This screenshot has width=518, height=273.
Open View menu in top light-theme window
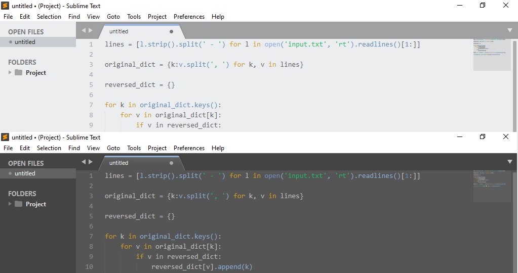pos(93,17)
